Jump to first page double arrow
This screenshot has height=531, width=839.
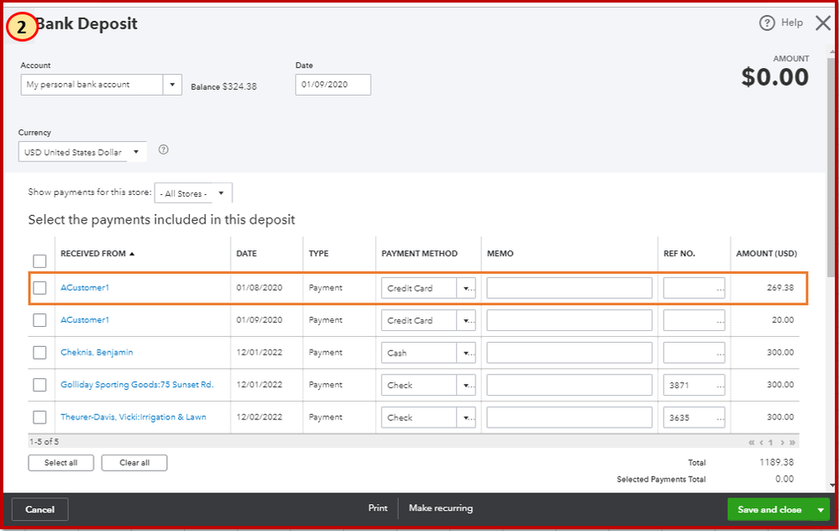[752, 442]
